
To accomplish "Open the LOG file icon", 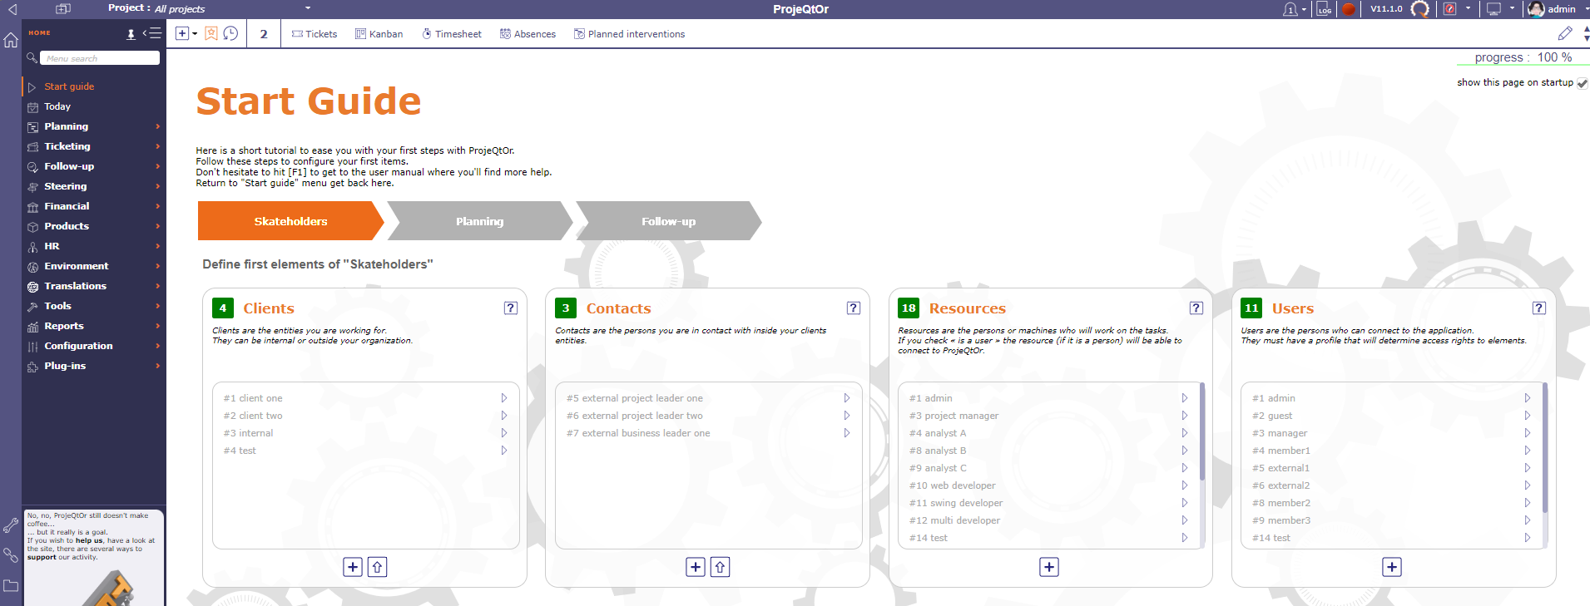I will pos(1325,9).
